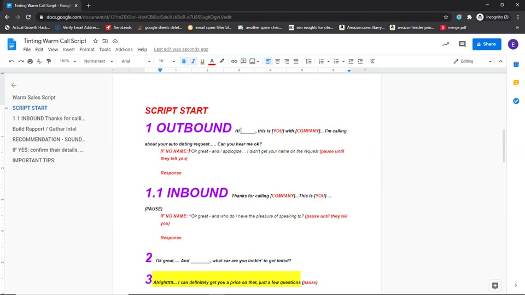Image resolution: width=525 pixels, height=295 pixels.
Task: Center align the text
Action: coord(278,61)
